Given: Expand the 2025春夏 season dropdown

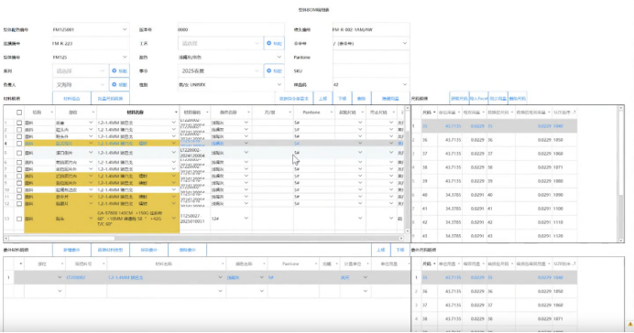Looking at the screenshot, I should tap(257, 71).
